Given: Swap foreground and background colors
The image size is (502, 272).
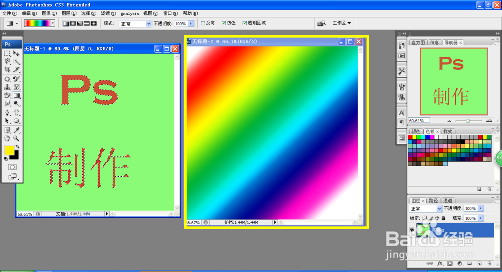Looking at the screenshot, I should (17, 147).
